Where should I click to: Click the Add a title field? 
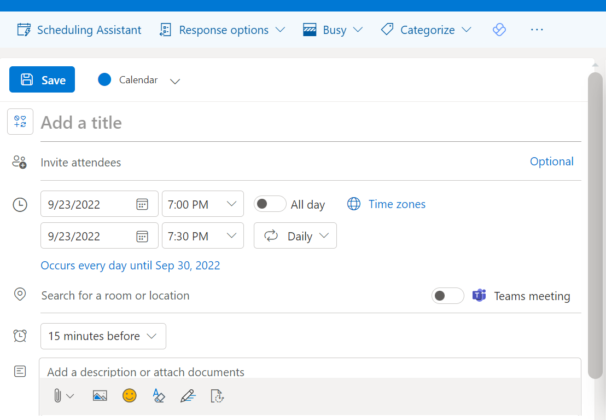point(164,123)
